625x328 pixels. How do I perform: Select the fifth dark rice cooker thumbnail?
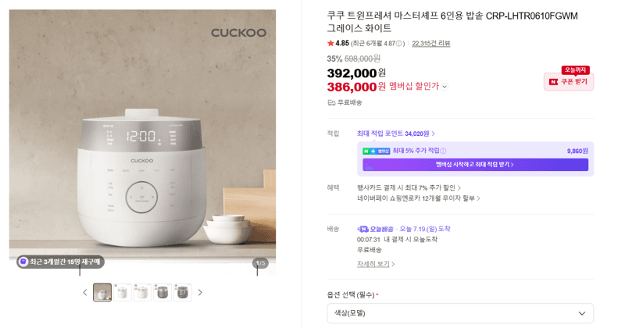[x=183, y=293]
